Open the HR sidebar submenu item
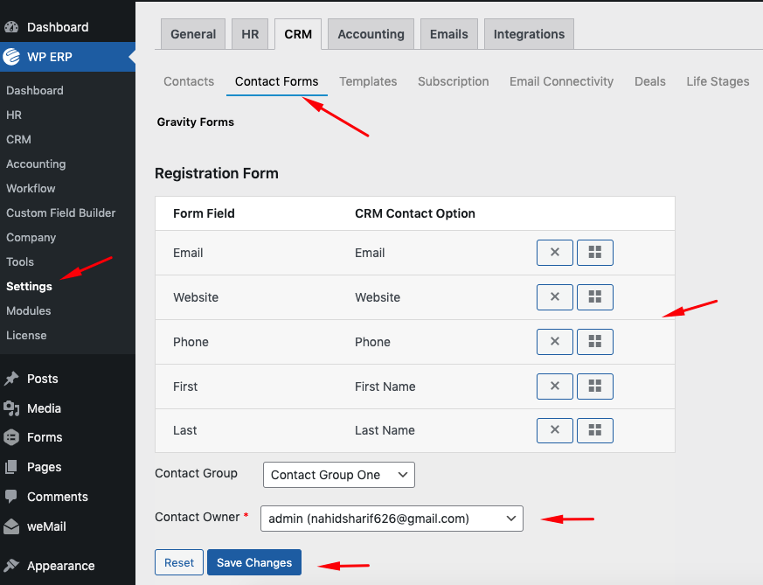This screenshot has height=585, width=763. click(14, 115)
